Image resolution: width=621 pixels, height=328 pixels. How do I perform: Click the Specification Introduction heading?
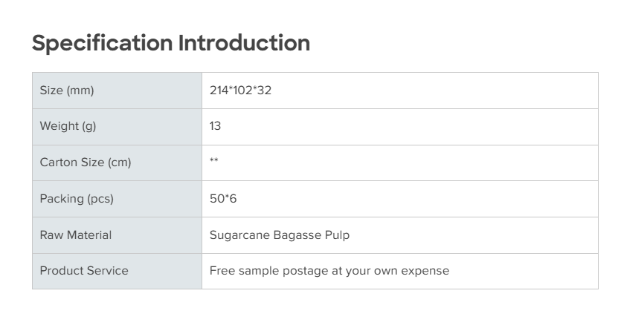(x=170, y=43)
